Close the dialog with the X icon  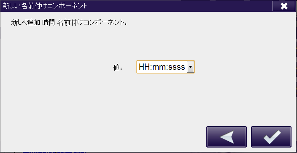[x=284, y=6]
